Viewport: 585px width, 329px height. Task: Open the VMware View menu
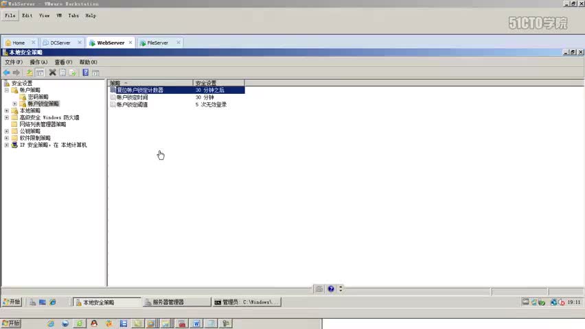click(45, 16)
